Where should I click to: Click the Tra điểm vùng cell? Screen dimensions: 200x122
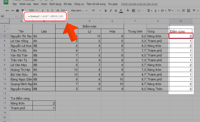point(21,98)
